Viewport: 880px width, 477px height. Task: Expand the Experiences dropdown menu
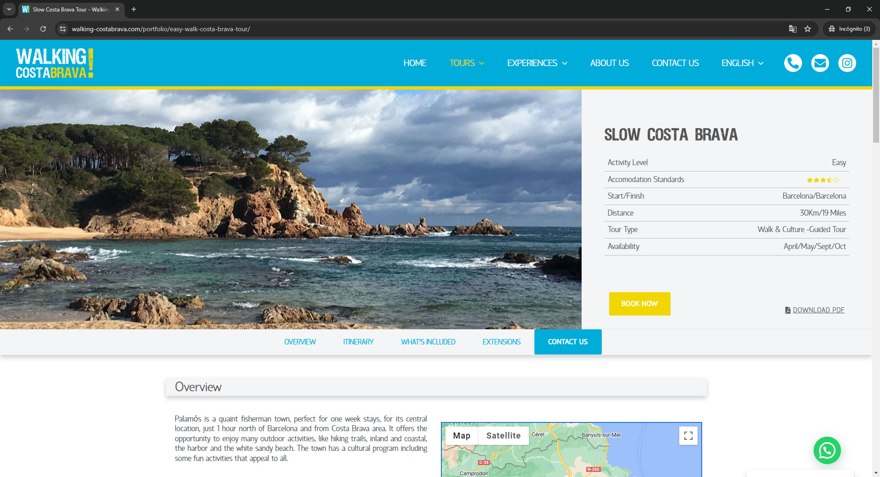(x=537, y=63)
